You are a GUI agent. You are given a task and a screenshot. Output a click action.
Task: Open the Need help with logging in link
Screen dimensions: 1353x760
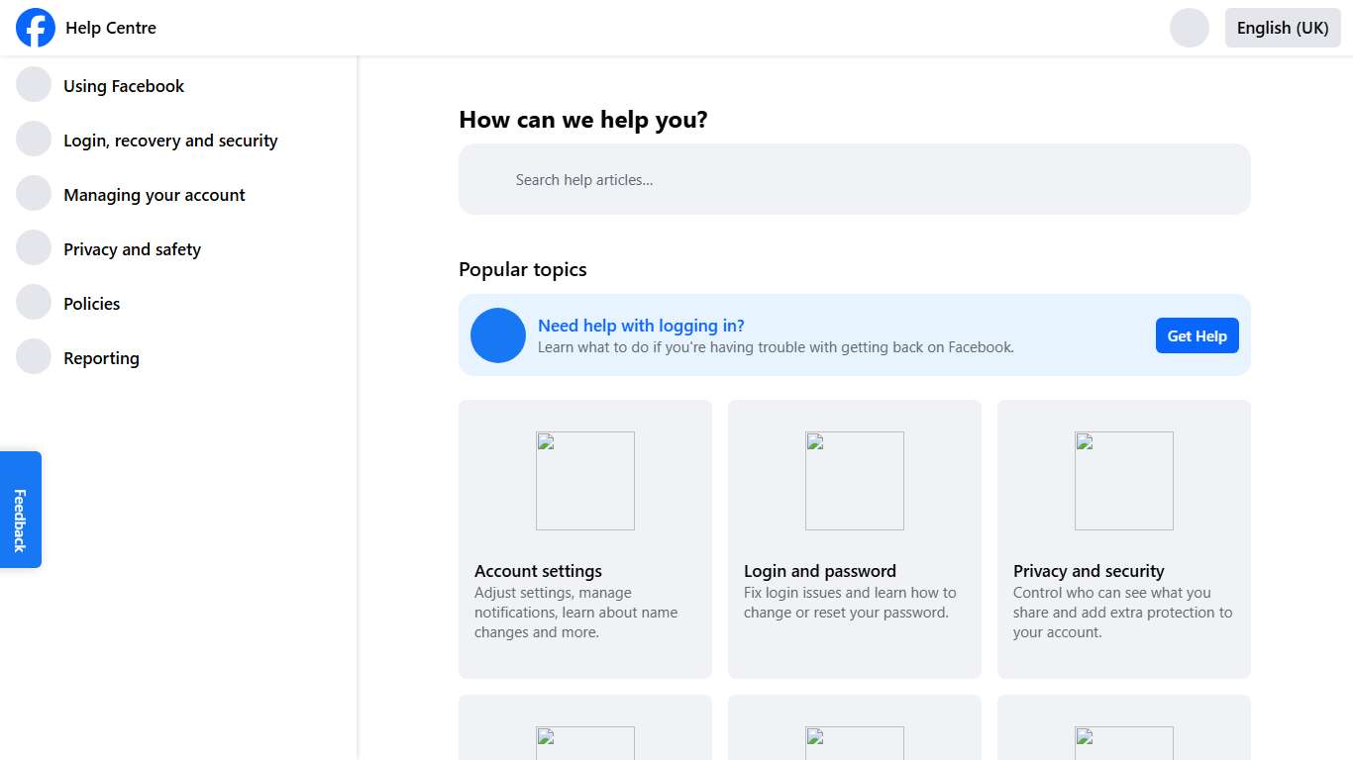click(x=641, y=325)
